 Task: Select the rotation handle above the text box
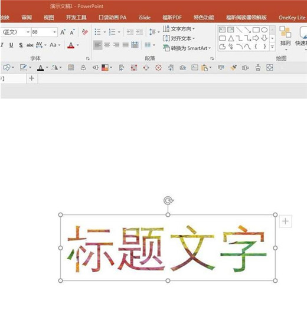(x=168, y=200)
